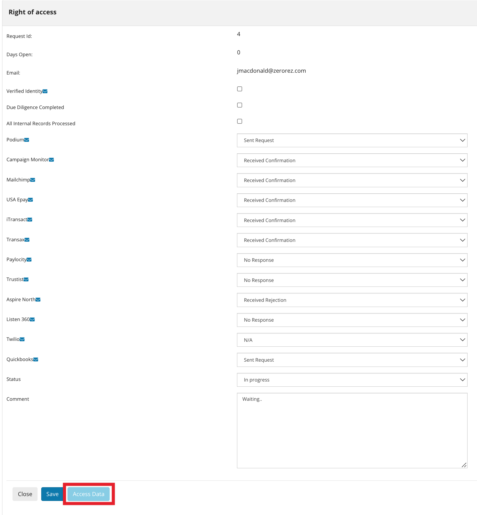Click the Request Id label
Screen dimensions: 477x515
tap(19, 36)
